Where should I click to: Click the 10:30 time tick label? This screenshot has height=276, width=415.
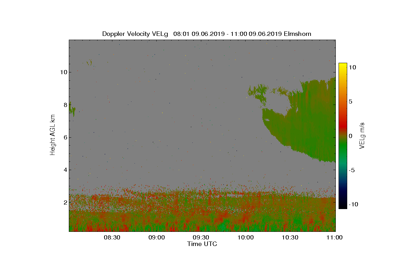coord(290,237)
